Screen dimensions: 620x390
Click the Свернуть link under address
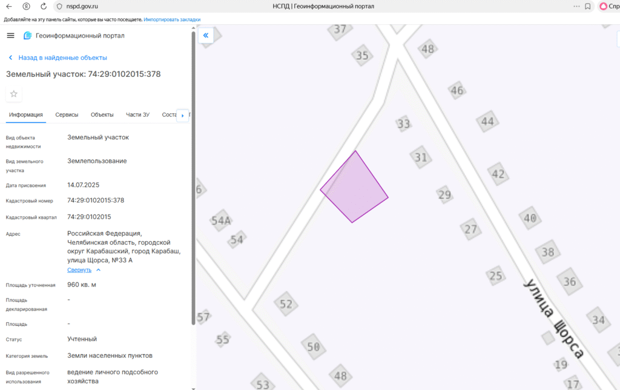pyautogui.click(x=79, y=269)
